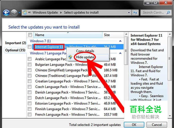Viewport: 174px width, 128px height.
Task: Click up arrow of details pane scrollbar
Action: pyautogui.click(x=170, y=34)
